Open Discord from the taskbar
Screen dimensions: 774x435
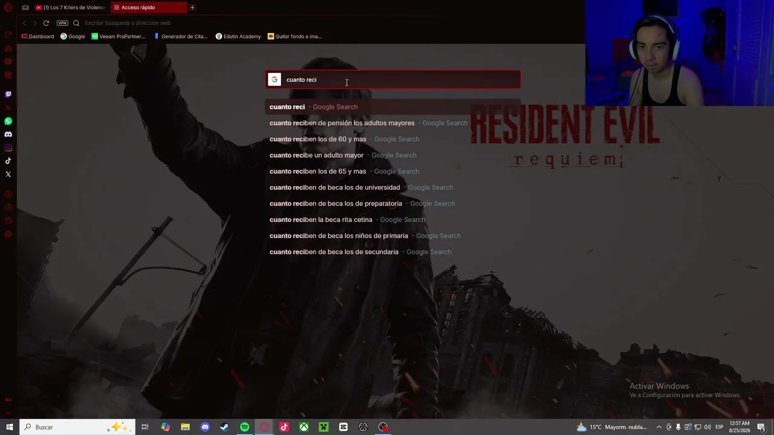tap(205, 427)
